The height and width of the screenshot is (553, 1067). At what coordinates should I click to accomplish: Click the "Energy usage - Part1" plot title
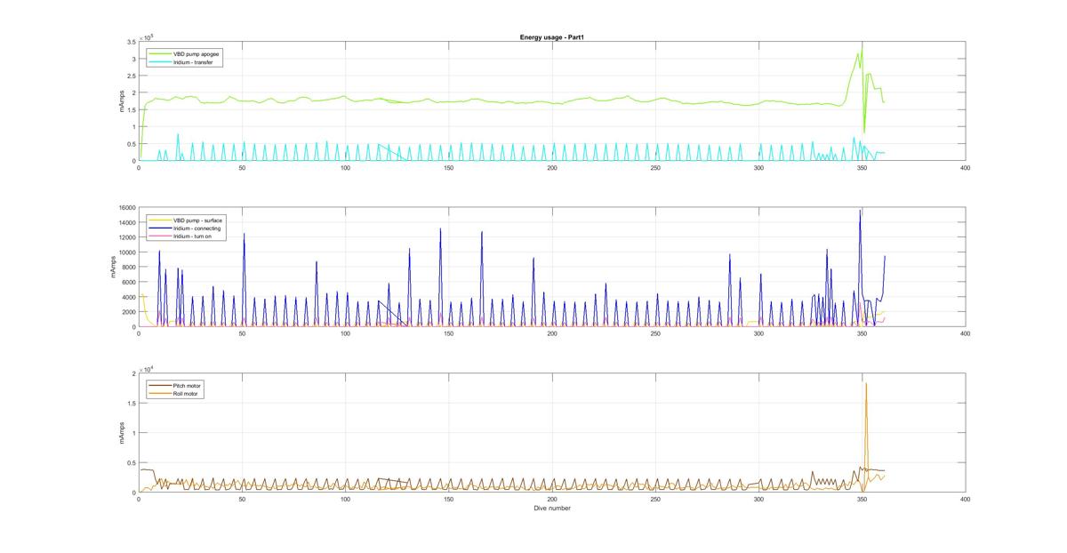coord(552,37)
